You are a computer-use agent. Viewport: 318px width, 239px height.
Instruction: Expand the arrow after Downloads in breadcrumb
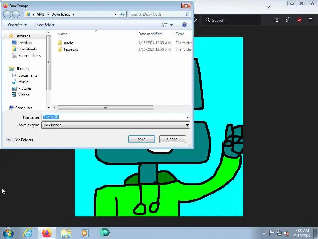click(x=73, y=14)
